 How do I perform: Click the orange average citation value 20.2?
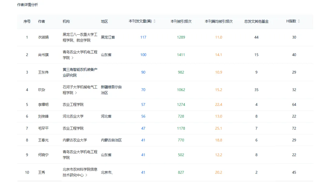tap(218, 173)
